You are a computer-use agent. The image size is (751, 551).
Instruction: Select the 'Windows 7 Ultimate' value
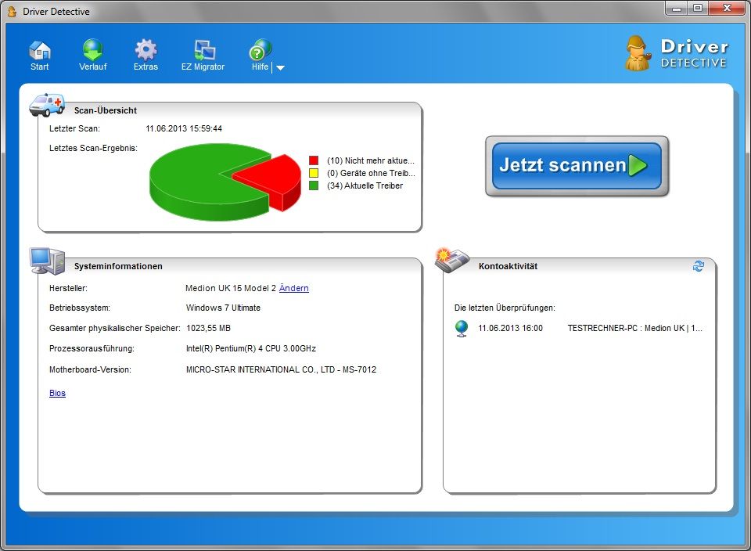point(223,308)
